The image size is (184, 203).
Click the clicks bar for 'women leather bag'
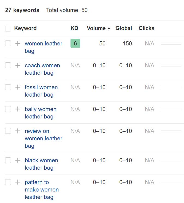(171, 44)
